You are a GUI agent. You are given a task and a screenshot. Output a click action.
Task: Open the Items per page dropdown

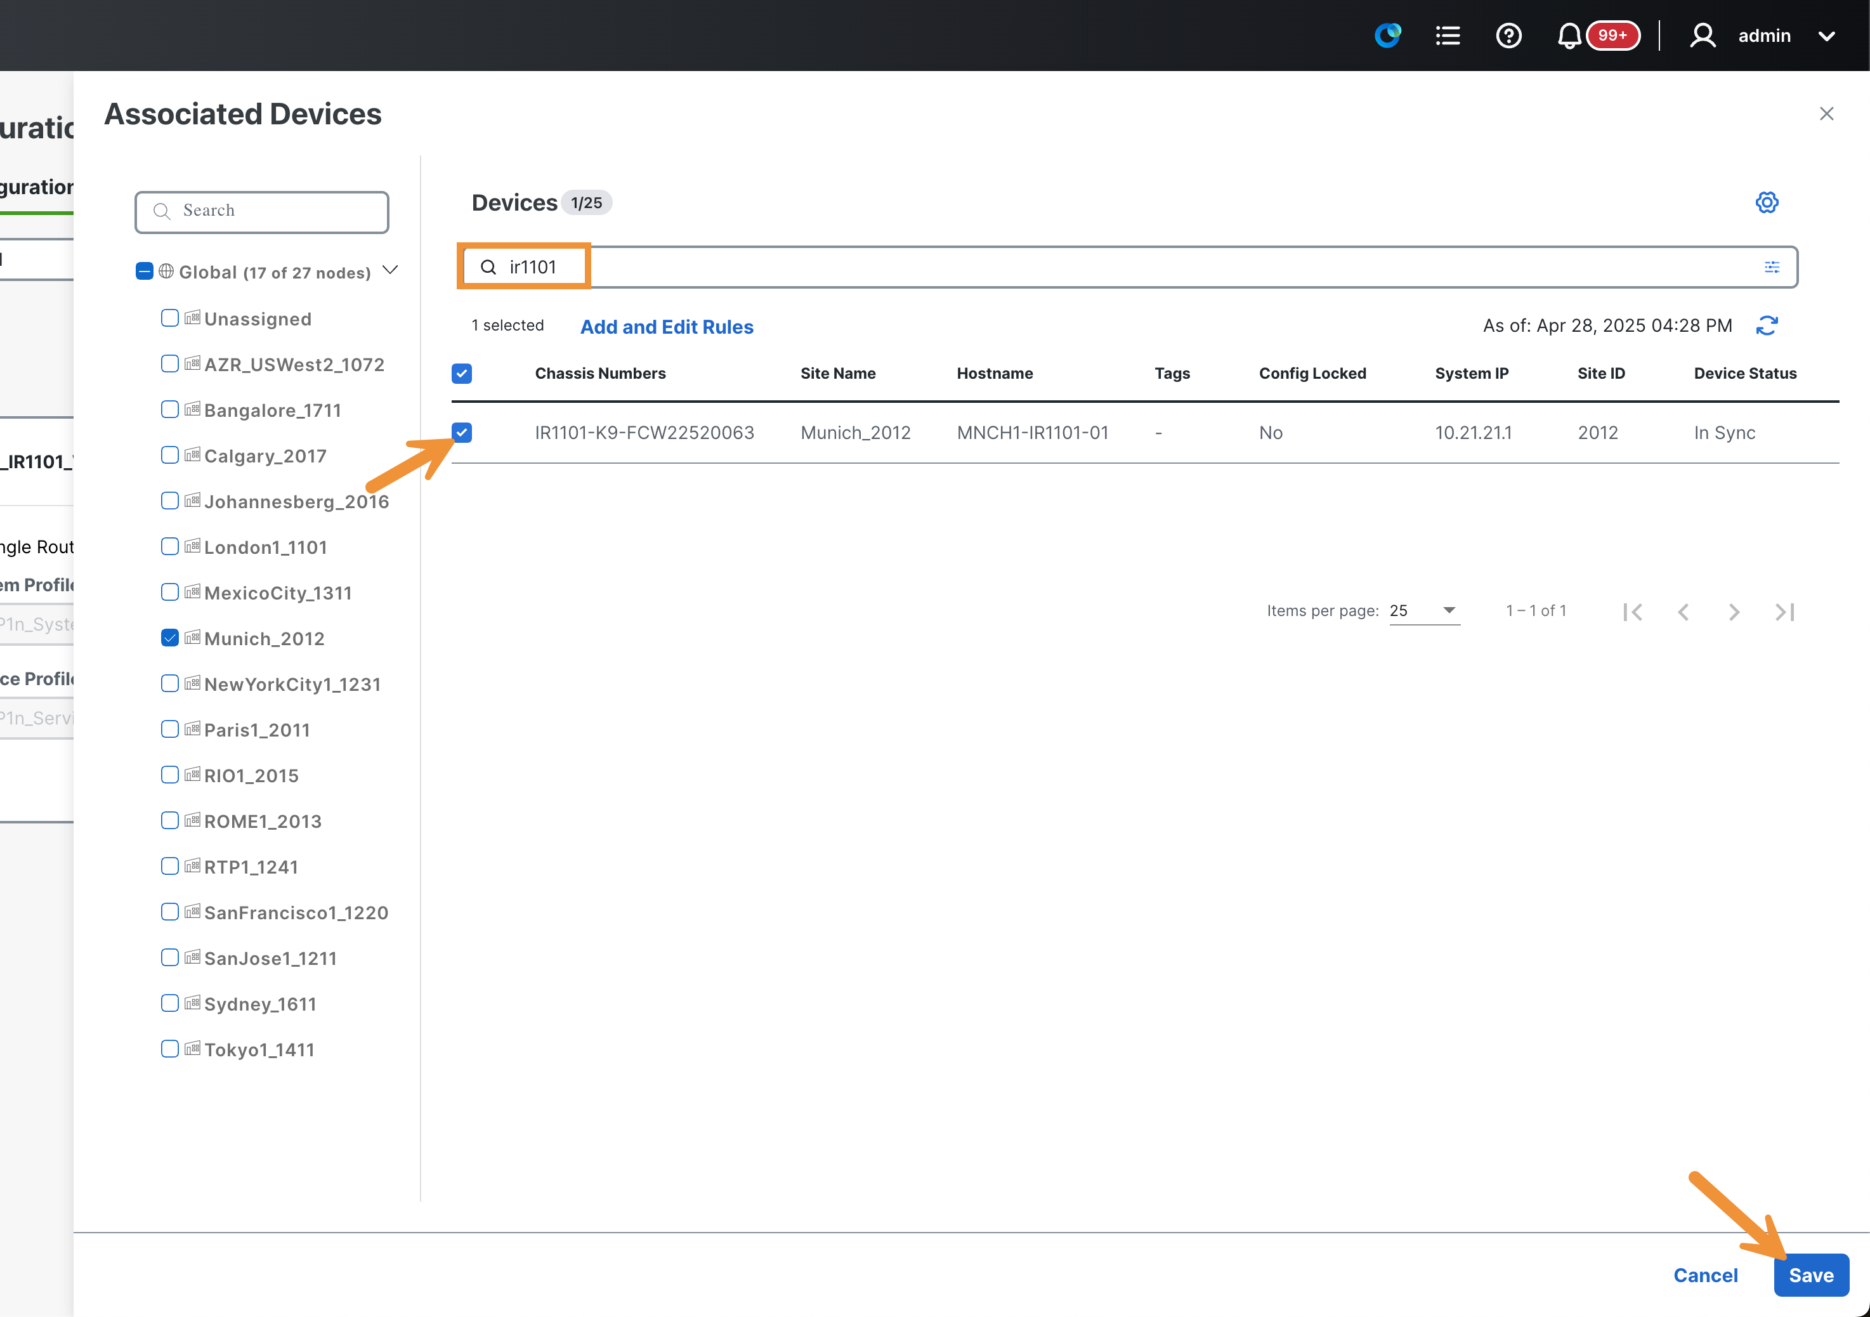(x=1425, y=611)
